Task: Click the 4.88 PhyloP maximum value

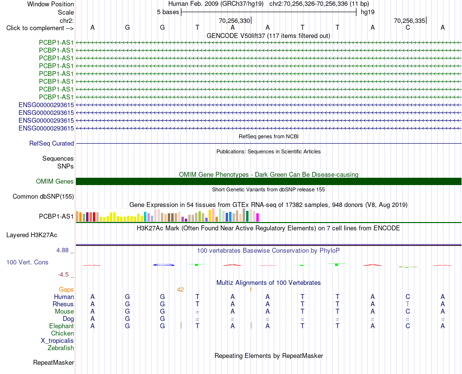Action: point(62,250)
